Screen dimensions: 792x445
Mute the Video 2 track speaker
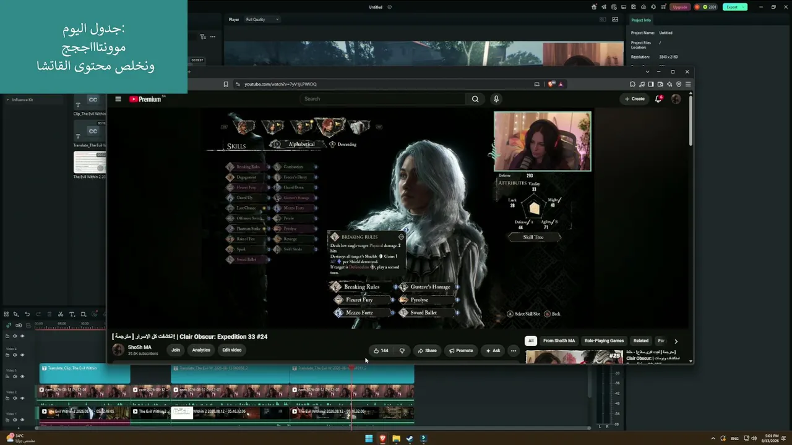pos(15,398)
